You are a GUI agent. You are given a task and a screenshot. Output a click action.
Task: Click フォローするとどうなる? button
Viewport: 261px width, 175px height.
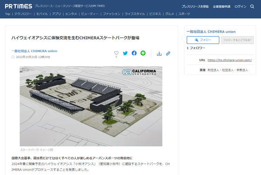pos(237,40)
